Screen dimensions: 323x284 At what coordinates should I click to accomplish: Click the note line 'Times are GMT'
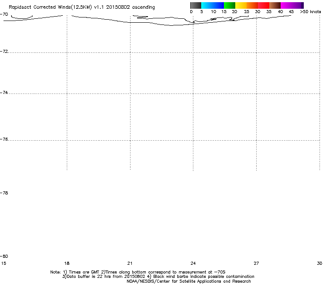(x=138, y=272)
